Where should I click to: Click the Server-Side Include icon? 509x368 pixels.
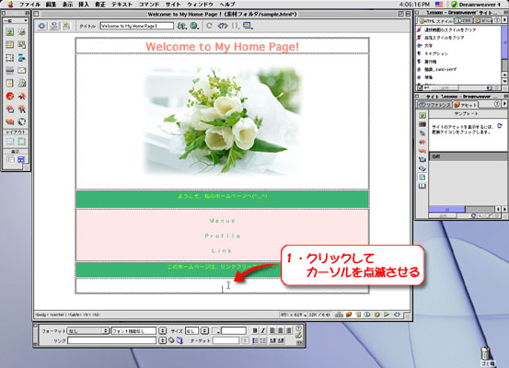tap(22, 84)
